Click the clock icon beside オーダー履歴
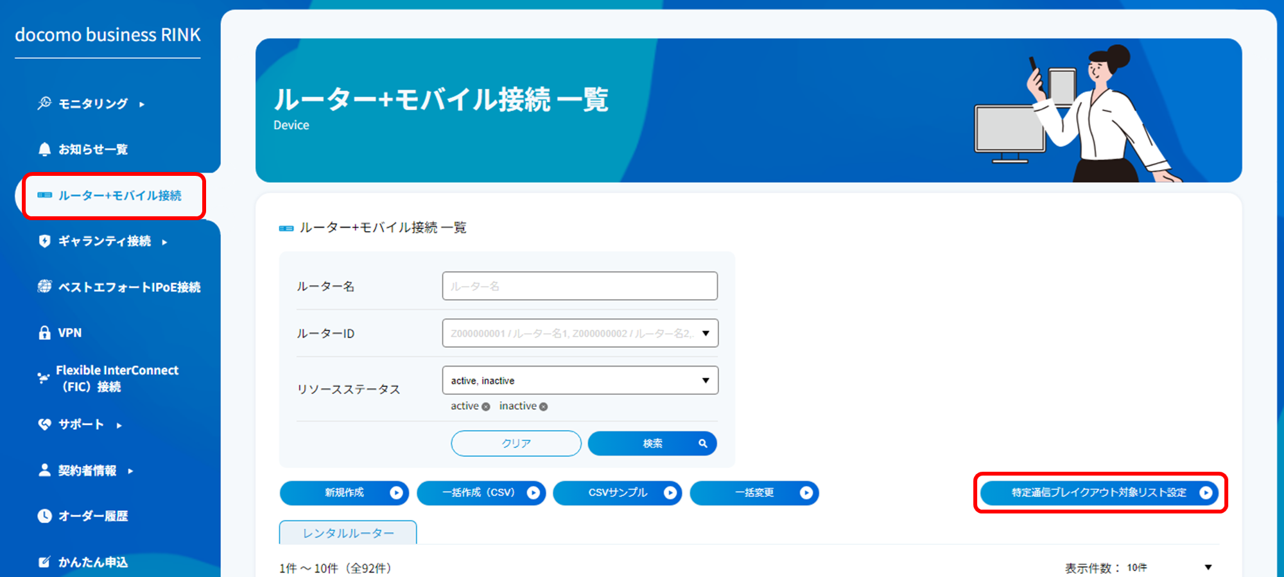 coord(44,515)
